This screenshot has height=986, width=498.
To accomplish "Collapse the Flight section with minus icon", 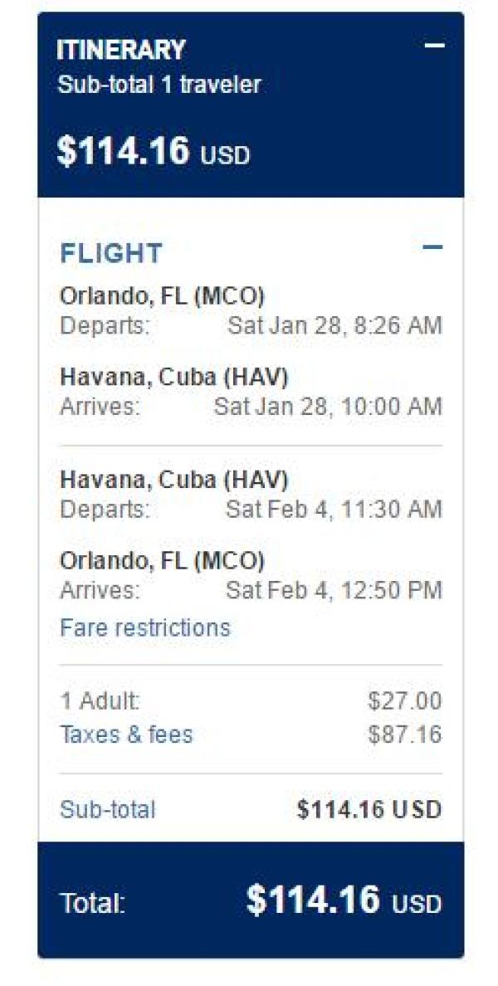I will [x=432, y=247].
